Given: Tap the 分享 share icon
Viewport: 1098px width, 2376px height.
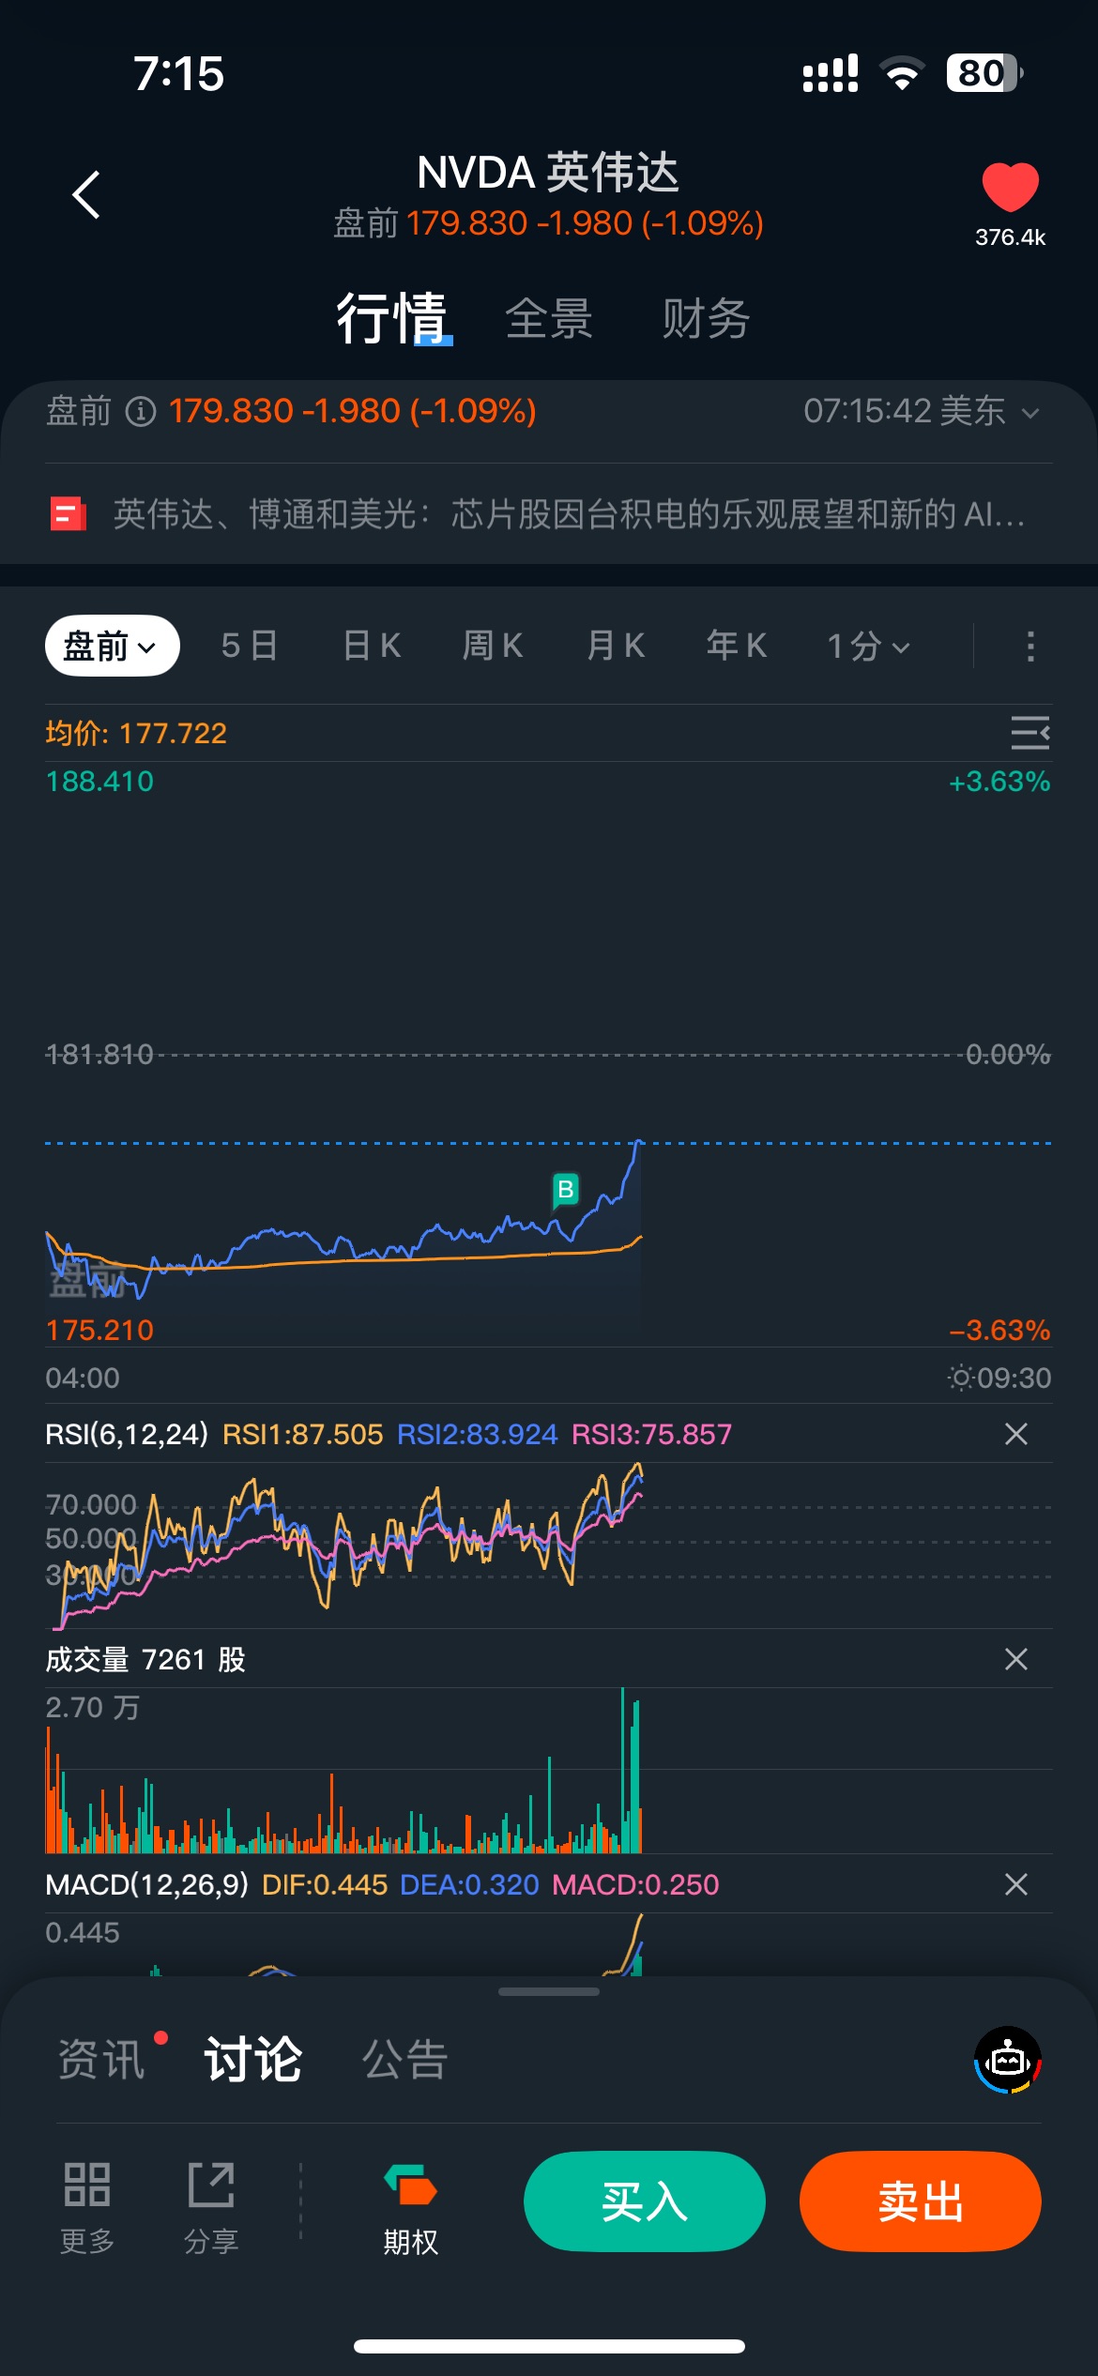Looking at the screenshot, I should 211,2186.
